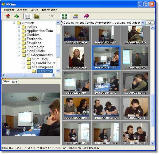
Task: Open the purple help book icon
Action: pos(86,16)
